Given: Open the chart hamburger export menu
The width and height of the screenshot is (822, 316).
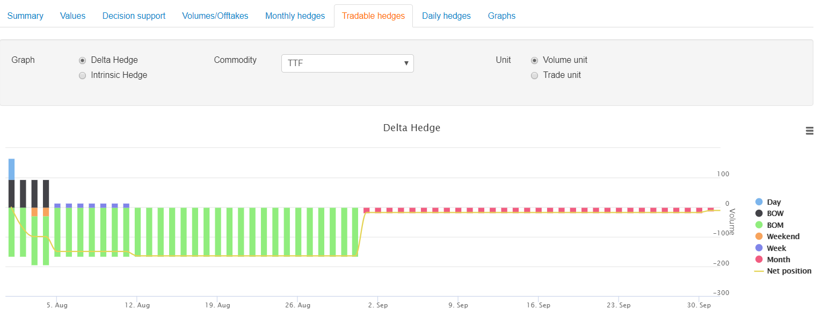Looking at the screenshot, I should (810, 131).
